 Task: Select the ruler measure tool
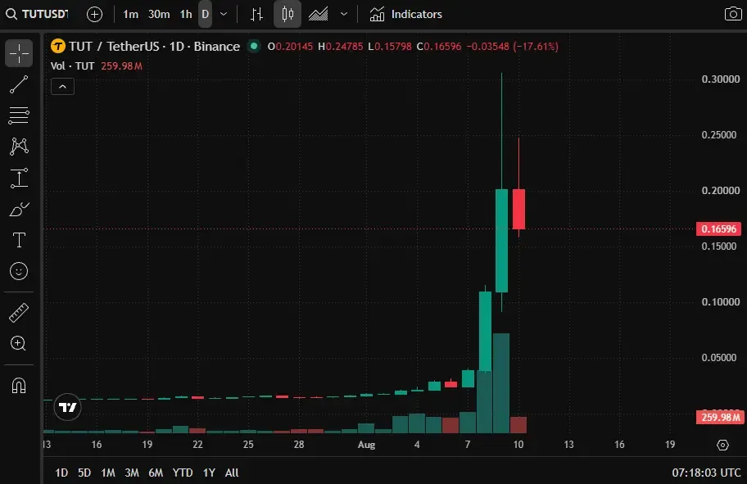(19, 313)
